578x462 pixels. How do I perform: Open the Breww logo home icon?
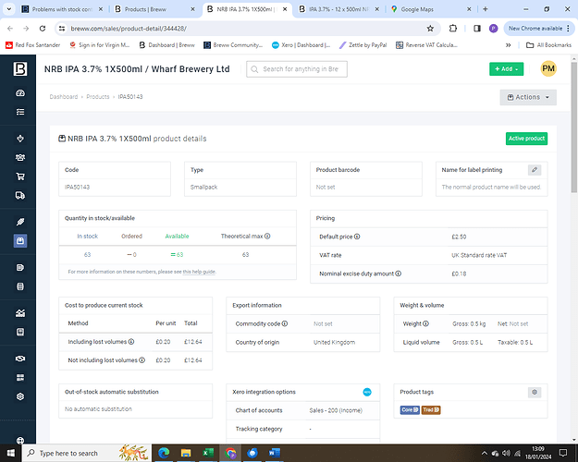20,69
